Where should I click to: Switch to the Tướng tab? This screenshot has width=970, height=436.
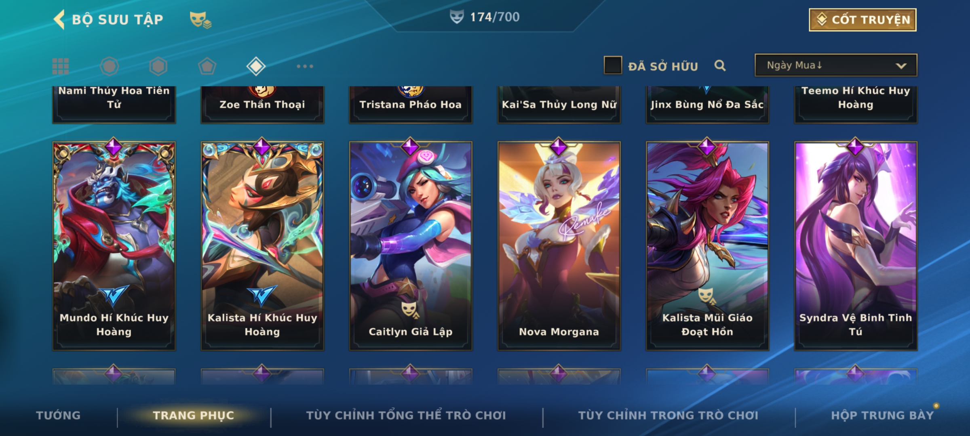coord(58,415)
